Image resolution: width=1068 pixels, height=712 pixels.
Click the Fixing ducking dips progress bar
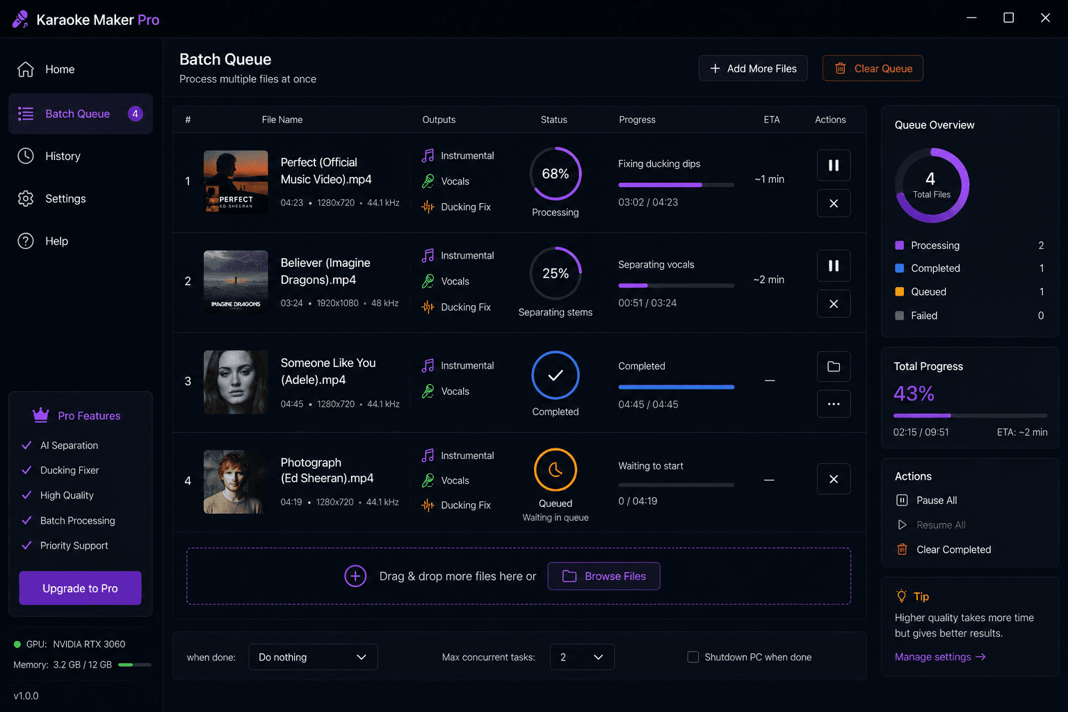click(x=676, y=185)
